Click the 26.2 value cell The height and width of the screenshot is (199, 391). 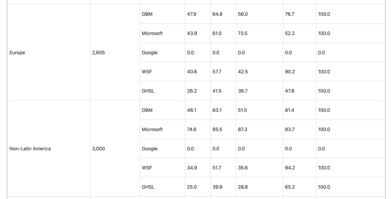pos(192,91)
